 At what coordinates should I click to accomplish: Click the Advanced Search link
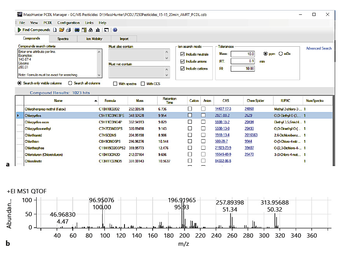pyautogui.click(x=319, y=48)
